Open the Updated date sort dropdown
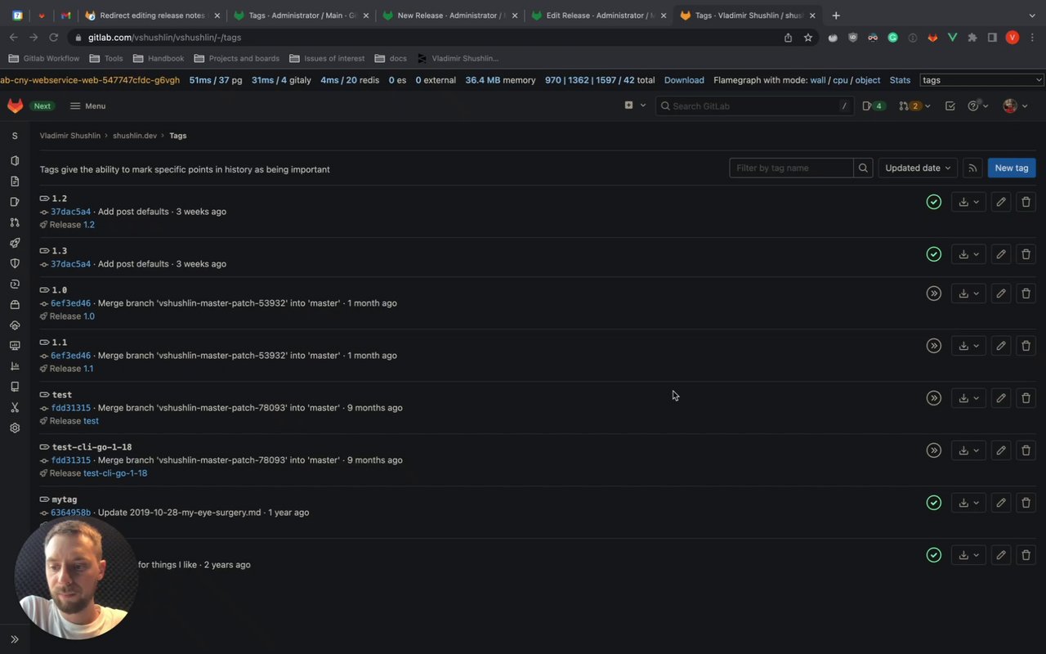This screenshot has width=1046, height=654. tap(918, 168)
